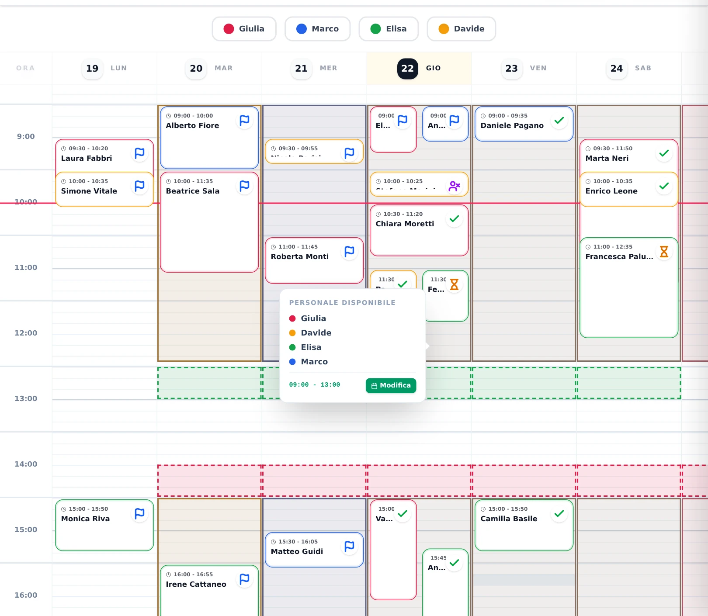Click the checkmark on Chiara Moretti's appointment

454,219
